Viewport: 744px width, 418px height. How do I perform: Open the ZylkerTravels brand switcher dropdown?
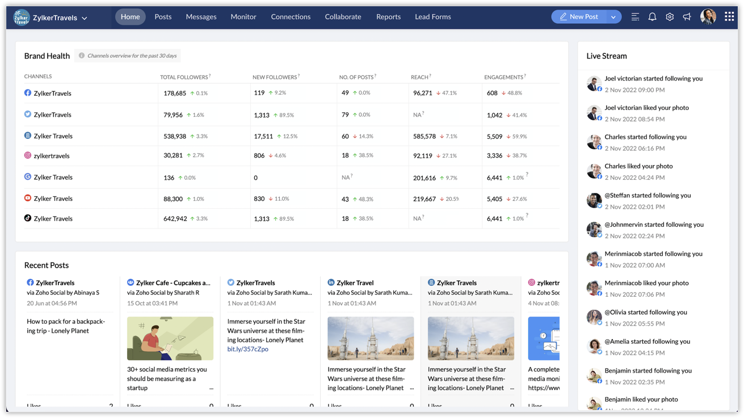(x=85, y=18)
